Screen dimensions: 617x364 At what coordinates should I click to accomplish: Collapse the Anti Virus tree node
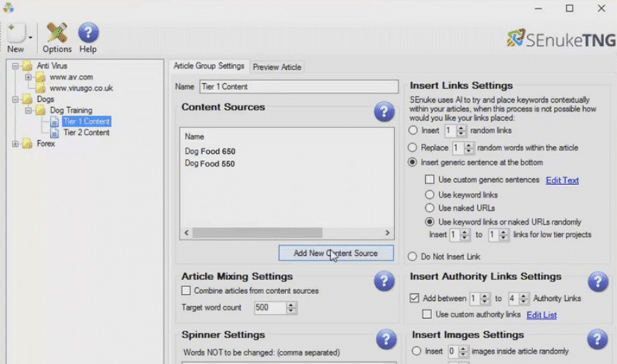pyautogui.click(x=15, y=66)
